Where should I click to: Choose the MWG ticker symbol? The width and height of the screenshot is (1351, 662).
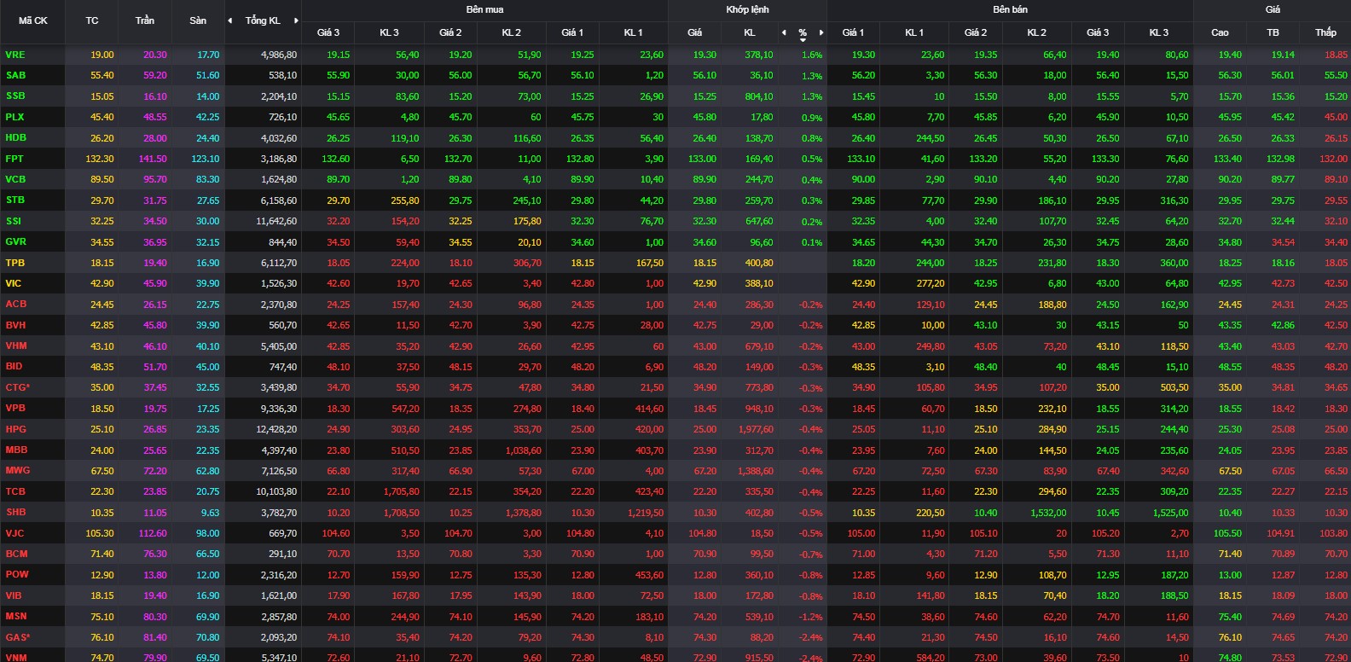click(17, 470)
